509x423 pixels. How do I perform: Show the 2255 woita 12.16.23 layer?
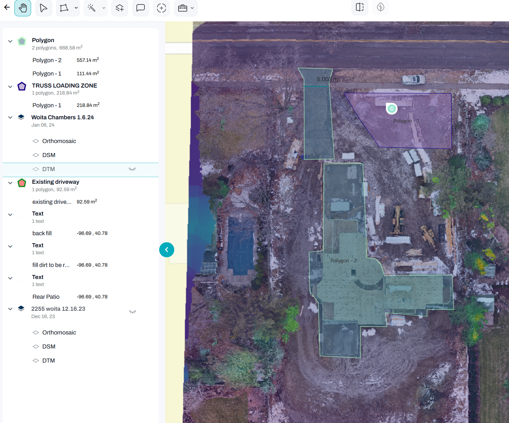pyautogui.click(x=132, y=312)
